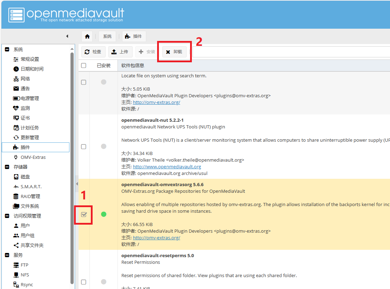Screen dimensions: 390x289
Task: Click the 系统 breadcrumb tab
Action: (107, 36)
